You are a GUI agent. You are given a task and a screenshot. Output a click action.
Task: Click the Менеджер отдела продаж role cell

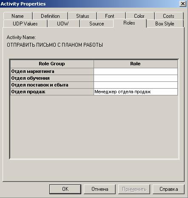tap(136, 92)
